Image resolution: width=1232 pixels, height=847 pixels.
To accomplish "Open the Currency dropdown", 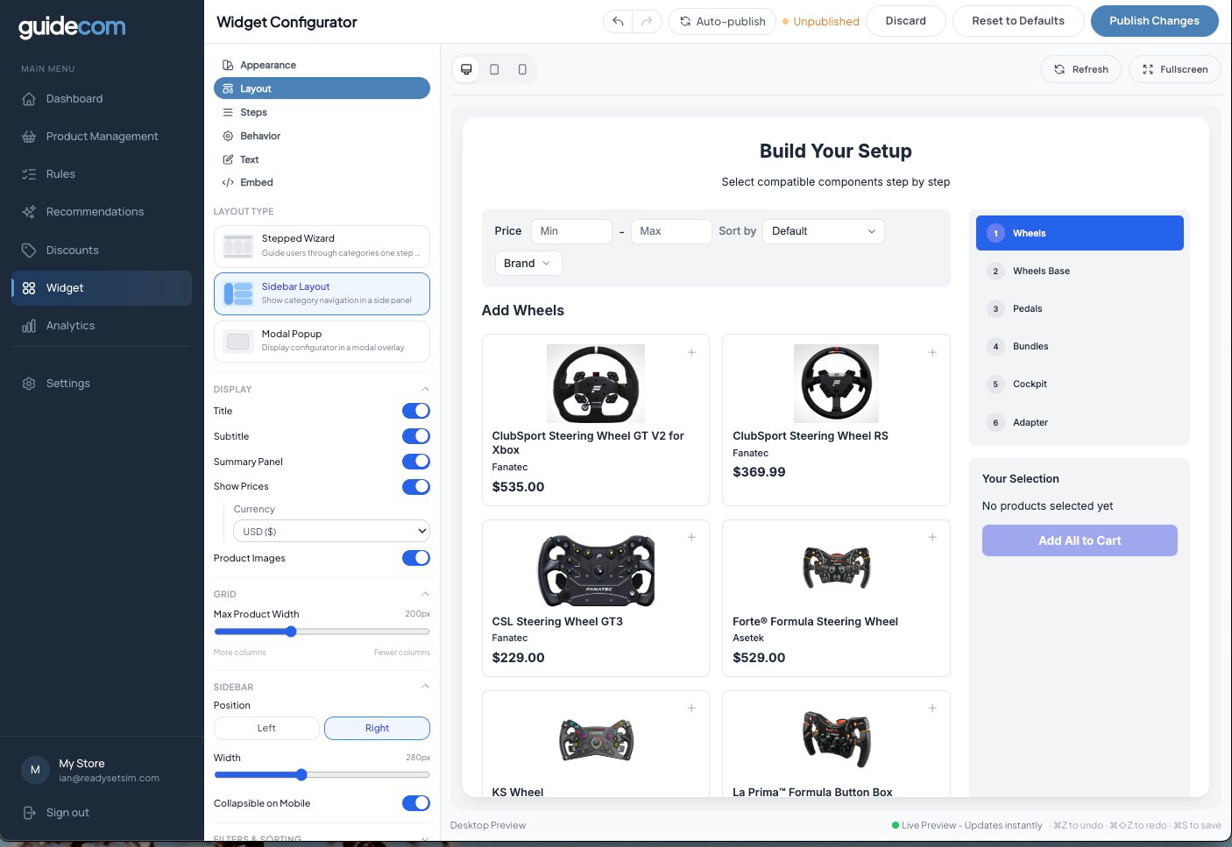I will [x=331, y=531].
